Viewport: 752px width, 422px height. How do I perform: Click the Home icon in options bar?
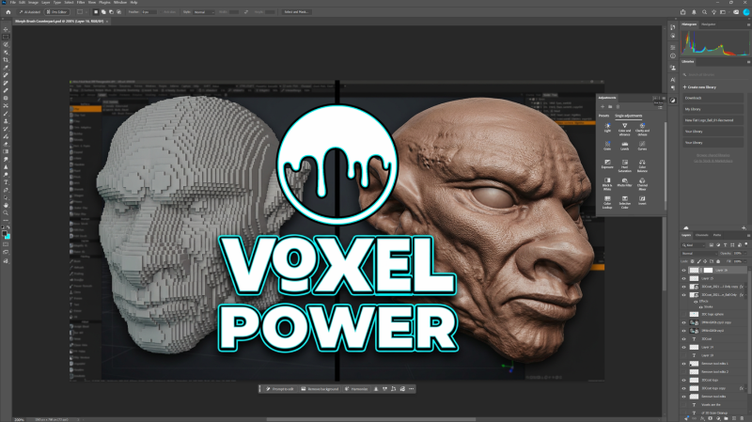point(8,12)
